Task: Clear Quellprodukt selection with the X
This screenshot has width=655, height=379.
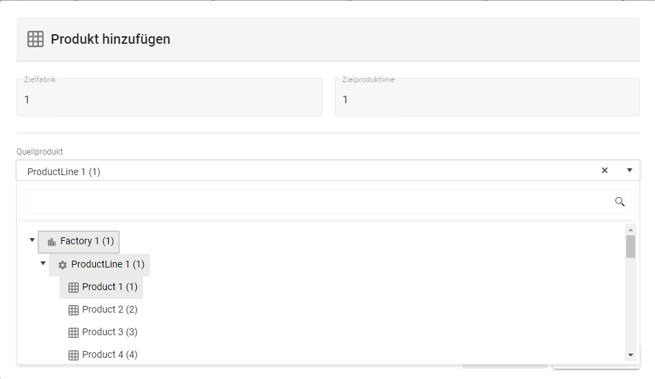Action: tap(604, 170)
